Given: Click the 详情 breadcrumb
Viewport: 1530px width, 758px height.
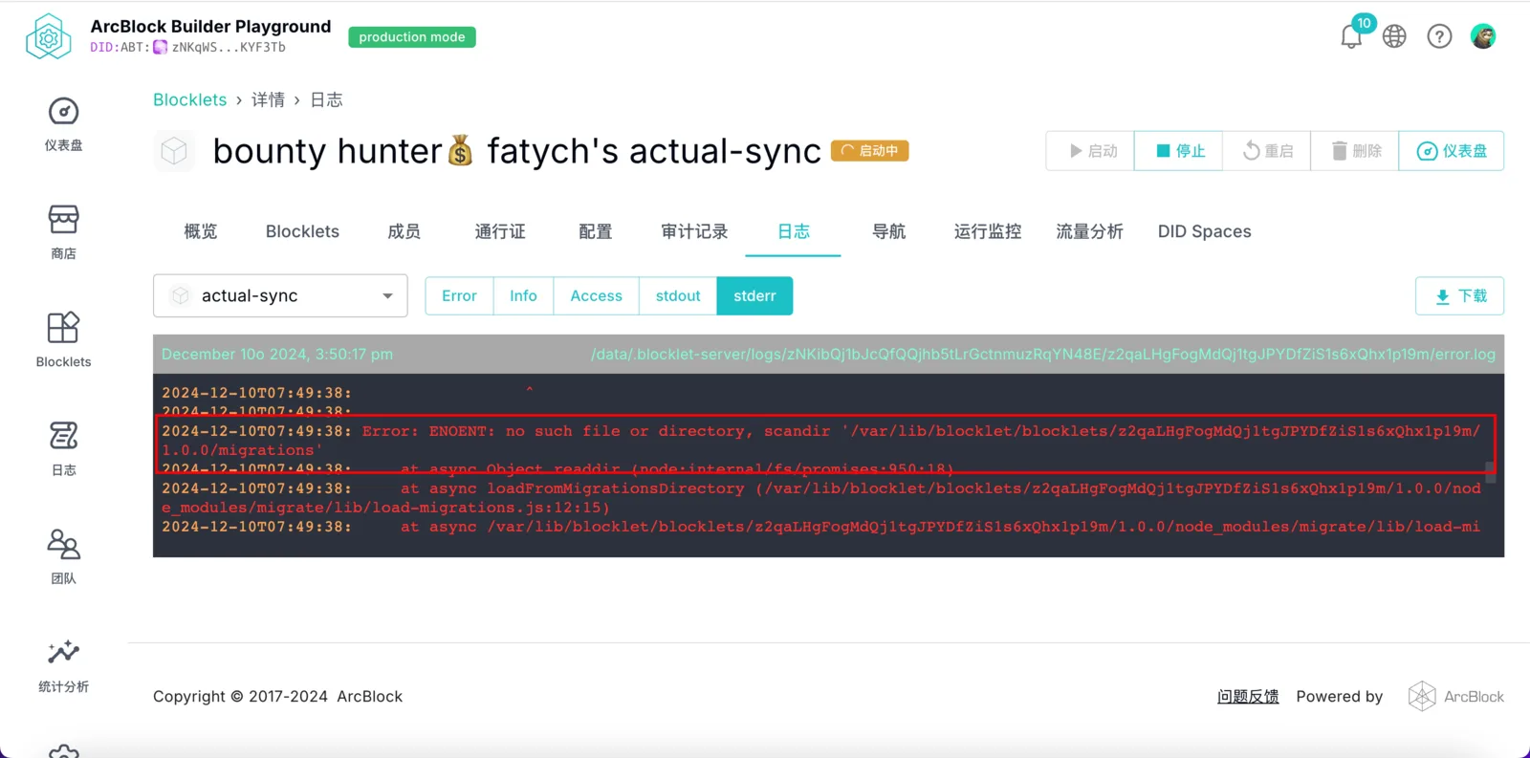Looking at the screenshot, I should click(268, 99).
